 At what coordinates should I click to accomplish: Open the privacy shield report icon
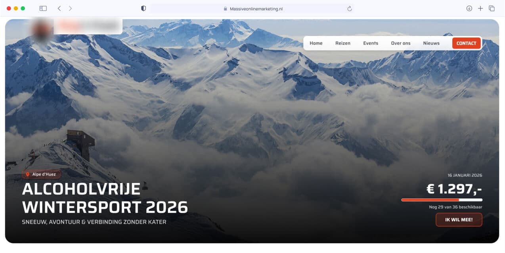(x=143, y=8)
